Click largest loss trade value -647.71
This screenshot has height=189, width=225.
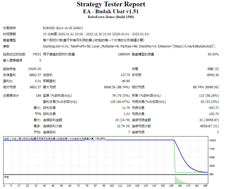[x=213, y=108]
